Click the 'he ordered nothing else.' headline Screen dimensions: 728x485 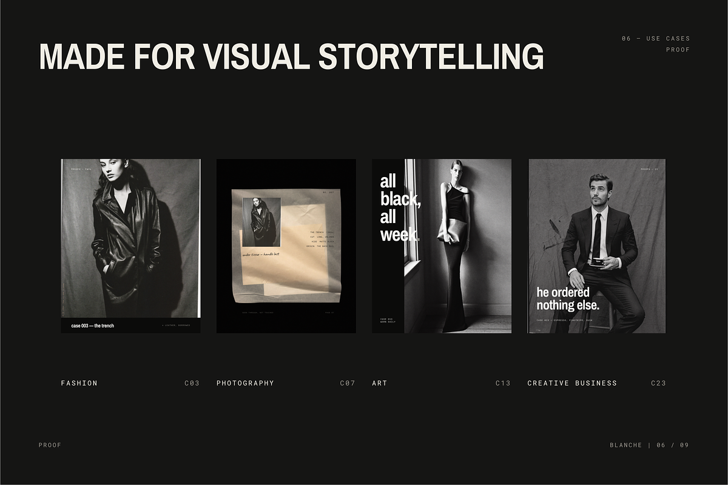click(568, 299)
